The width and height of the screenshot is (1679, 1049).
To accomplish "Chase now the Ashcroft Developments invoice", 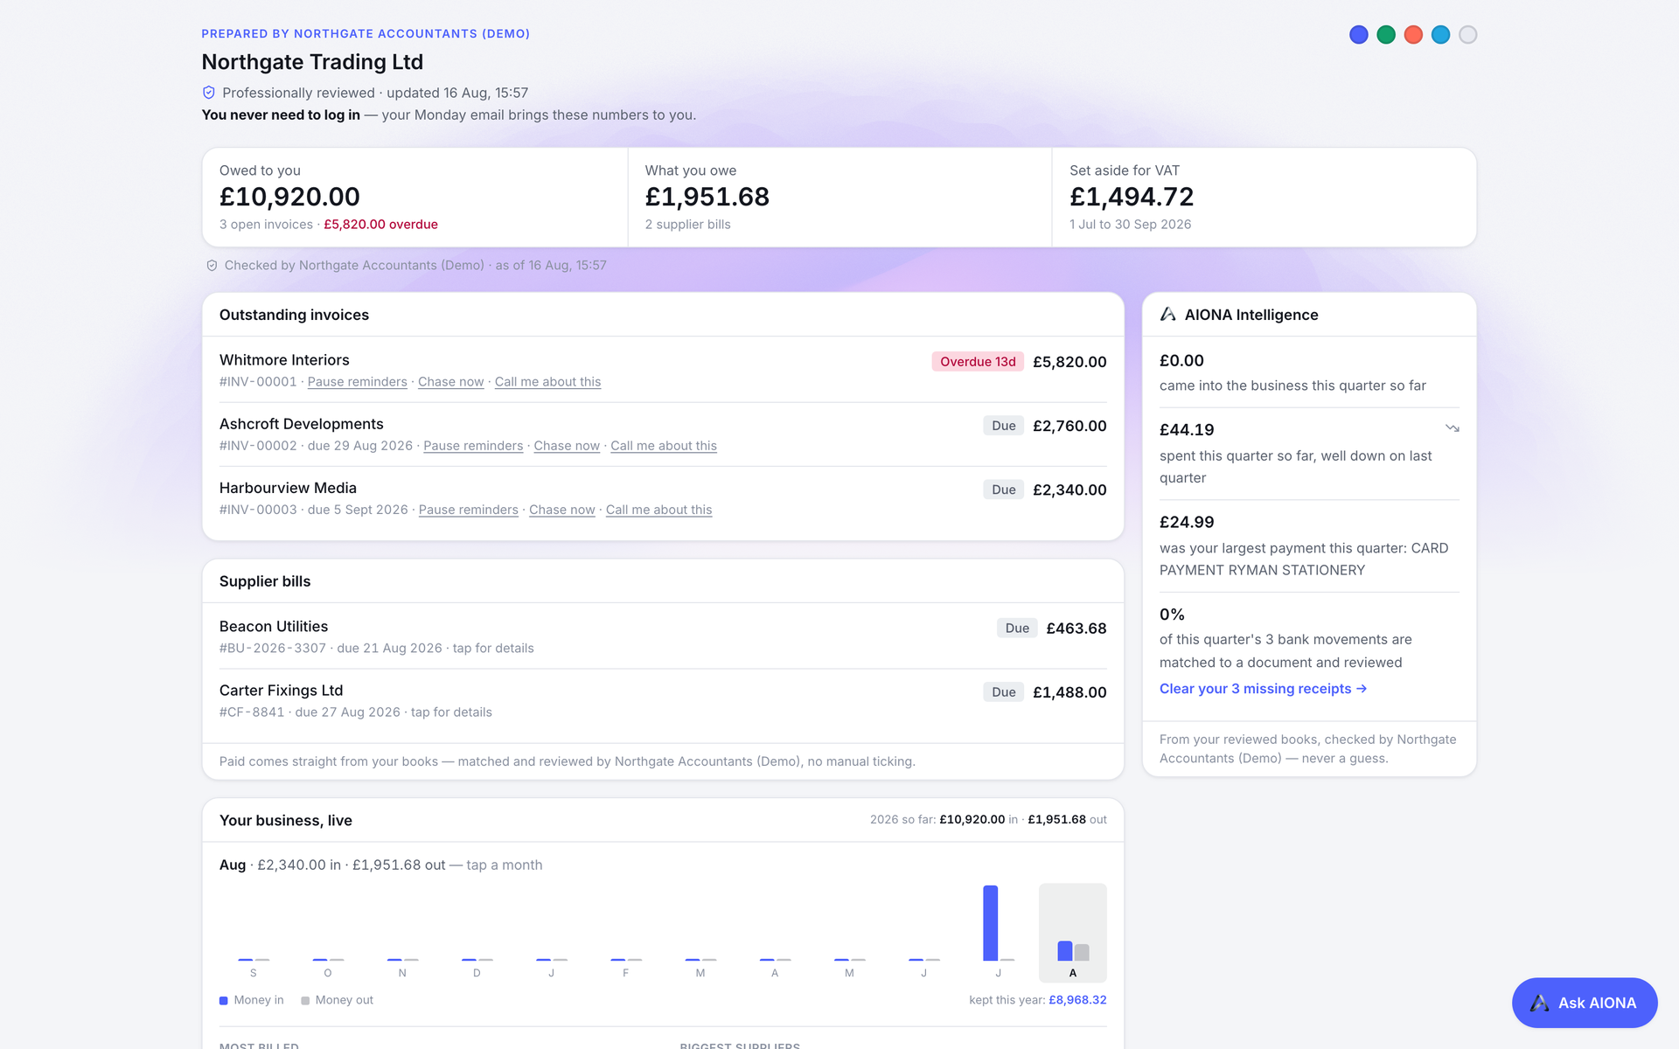I will coord(567,446).
